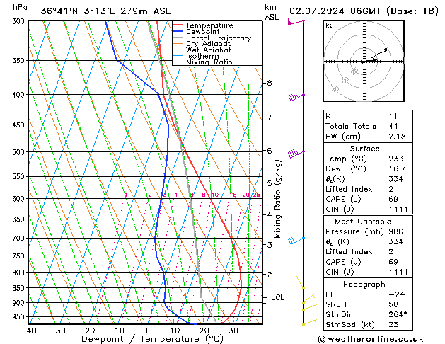
Task: Click the hodograph circle plot center
Action: coord(363,62)
